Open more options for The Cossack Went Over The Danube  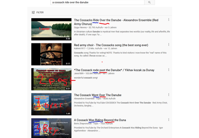pos(169,95)
